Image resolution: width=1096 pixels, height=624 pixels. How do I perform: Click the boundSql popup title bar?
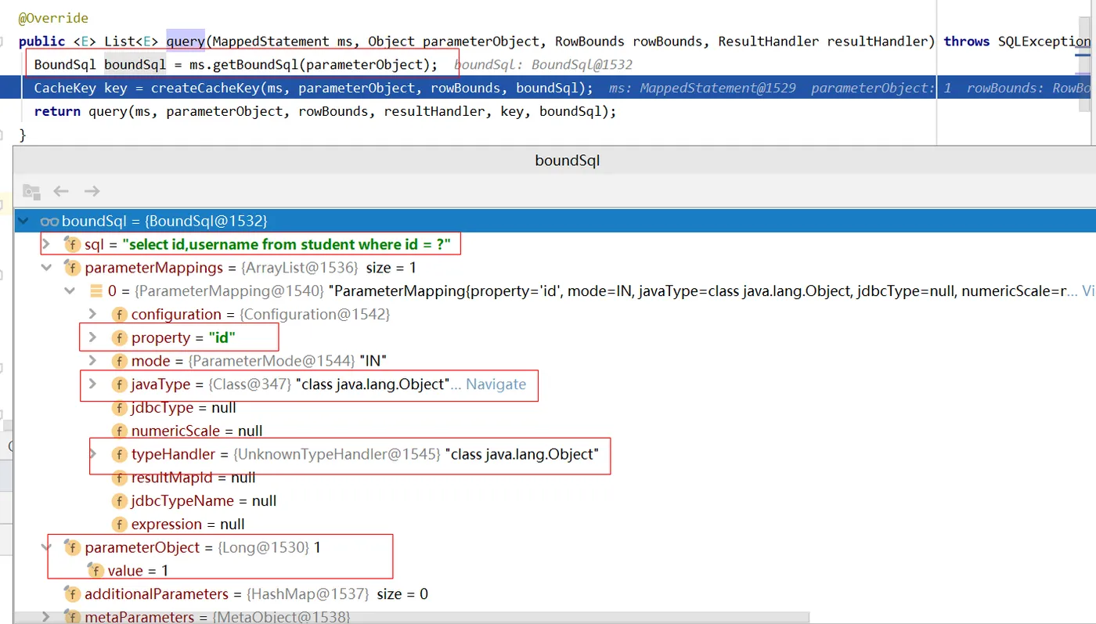coord(553,161)
